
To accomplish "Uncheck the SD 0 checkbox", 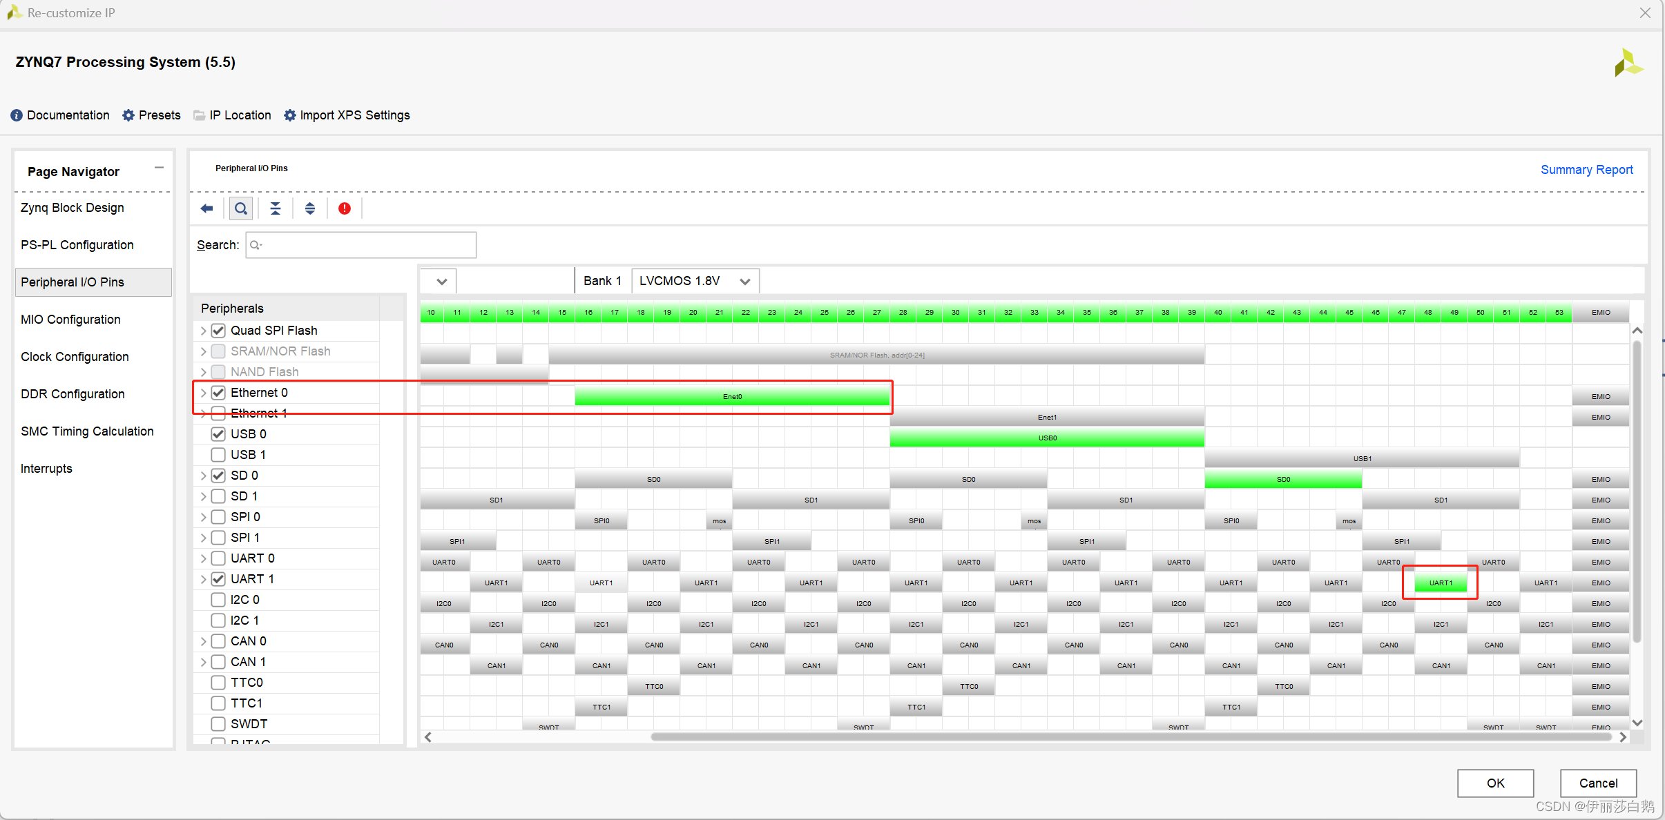I will [x=218, y=476].
